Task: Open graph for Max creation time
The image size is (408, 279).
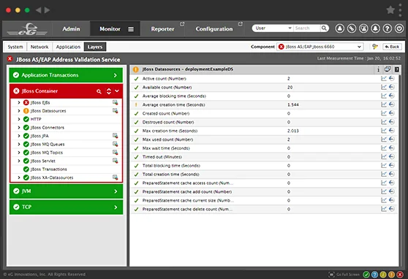Action: pos(384,131)
